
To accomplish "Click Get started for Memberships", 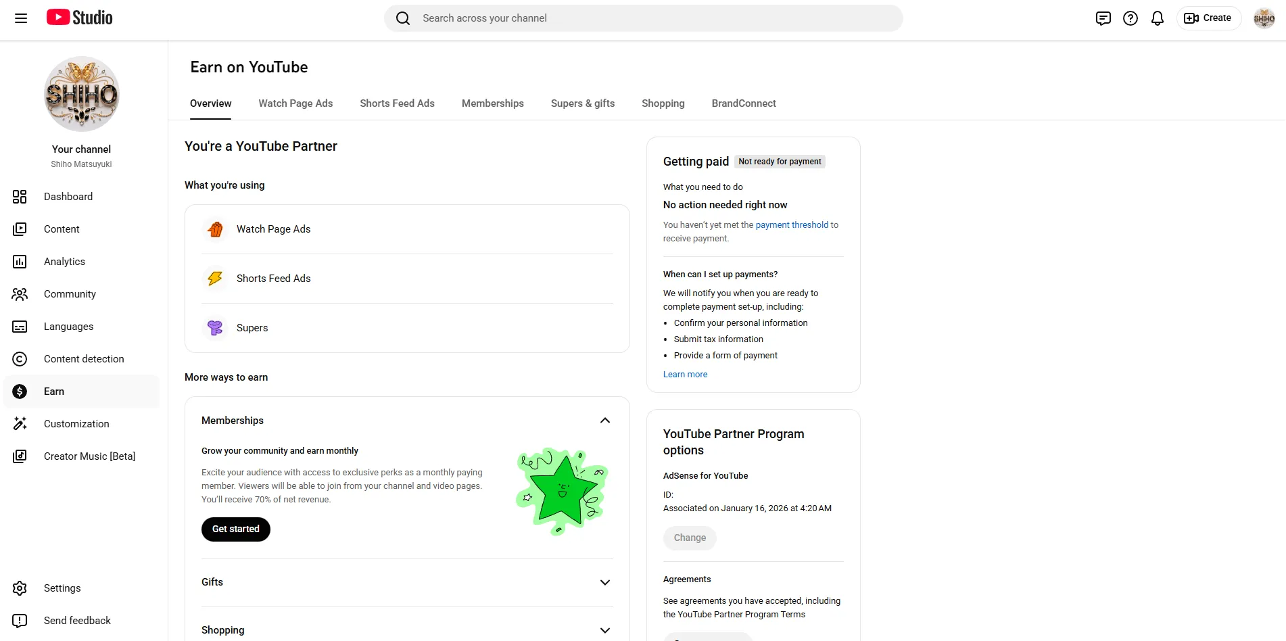I will pyautogui.click(x=236, y=529).
